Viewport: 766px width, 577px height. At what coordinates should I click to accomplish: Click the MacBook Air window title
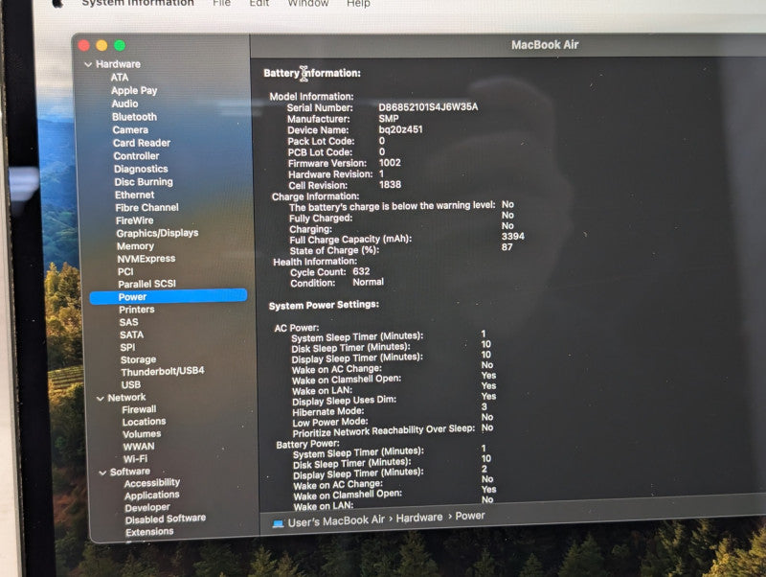[545, 45]
